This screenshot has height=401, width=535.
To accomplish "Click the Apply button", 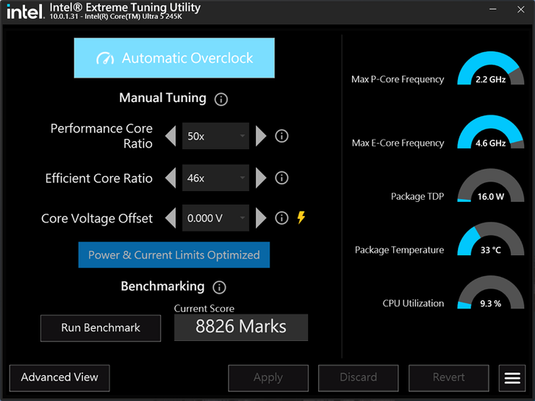I will (x=268, y=377).
